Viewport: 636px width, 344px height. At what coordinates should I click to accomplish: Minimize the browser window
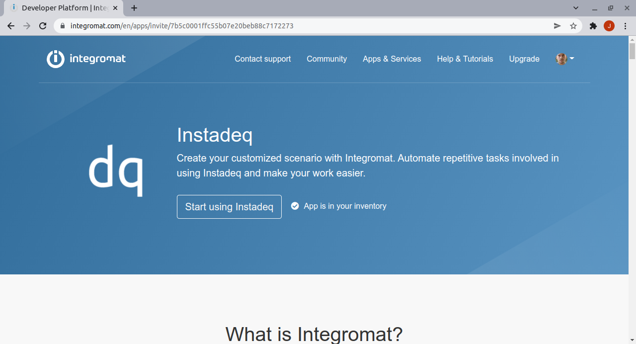click(x=595, y=8)
